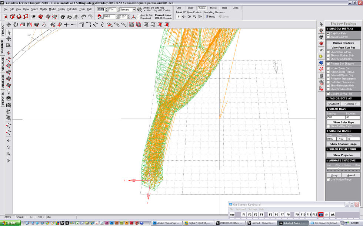The height and width of the screenshot is (226, 363).
Task: Click the stylus Zoom magnifier control
Action: coord(195,17)
